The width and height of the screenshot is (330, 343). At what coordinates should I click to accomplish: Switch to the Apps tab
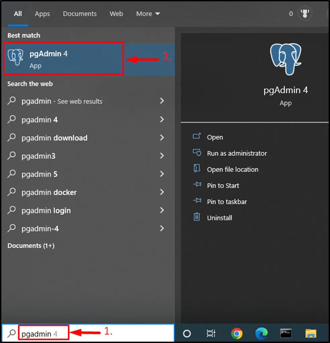pyautogui.click(x=42, y=14)
